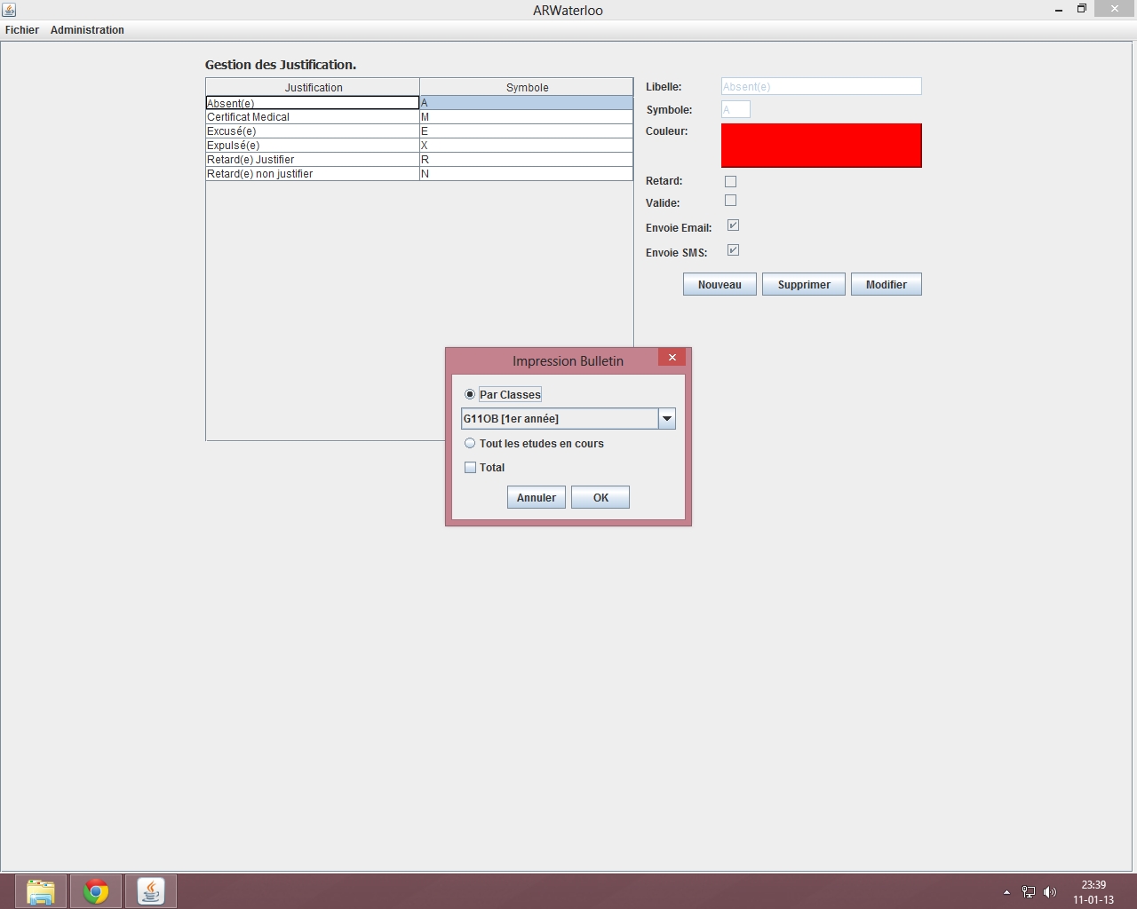This screenshot has width=1137, height=909.
Task: Click the Annuler button
Action: pos(536,497)
